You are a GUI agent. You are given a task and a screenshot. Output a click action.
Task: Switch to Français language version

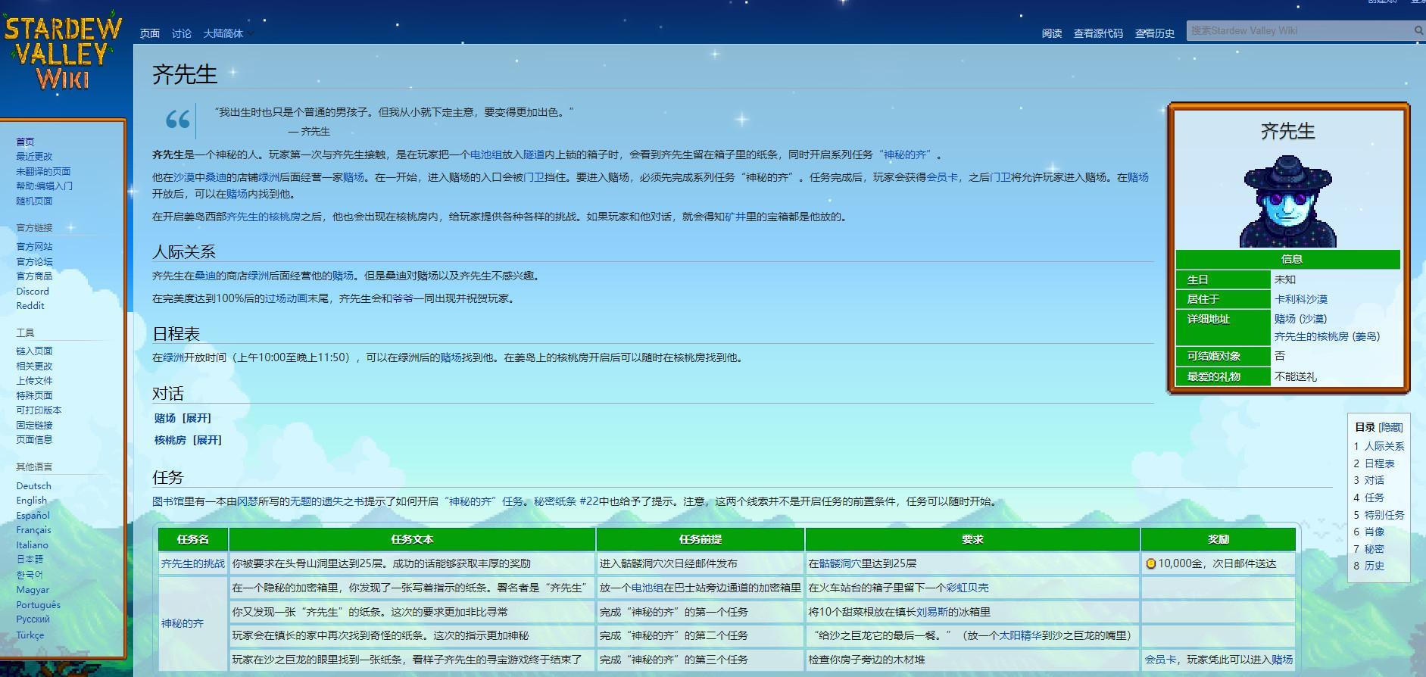click(x=33, y=530)
